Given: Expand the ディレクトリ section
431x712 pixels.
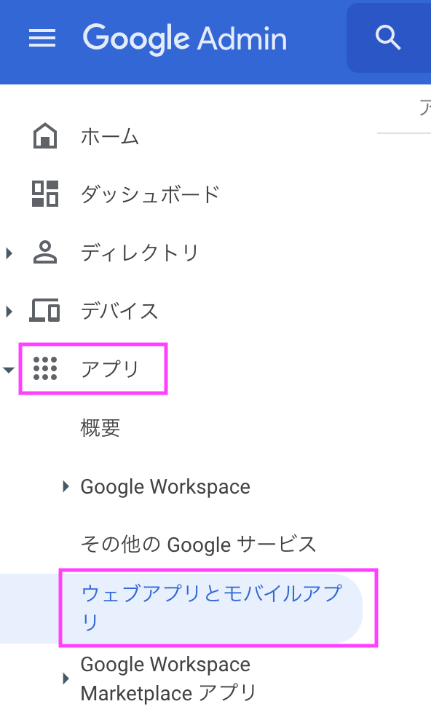Looking at the screenshot, I should click(9, 252).
